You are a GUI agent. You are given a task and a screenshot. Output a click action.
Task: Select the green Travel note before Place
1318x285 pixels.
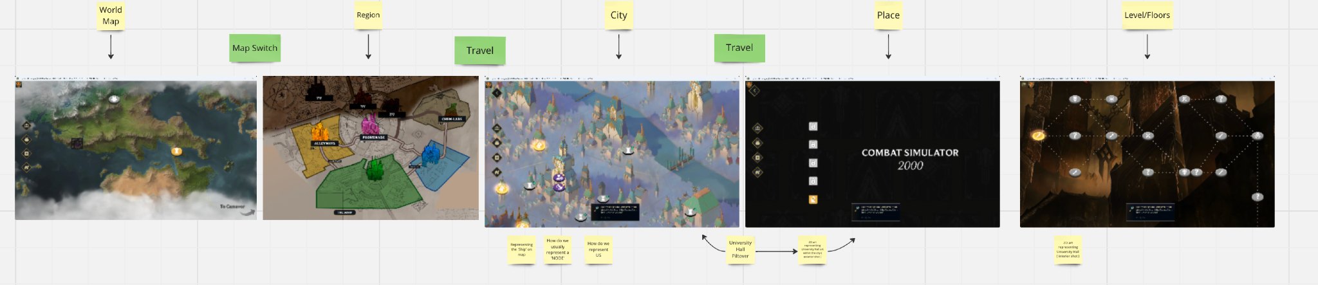click(x=739, y=48)
